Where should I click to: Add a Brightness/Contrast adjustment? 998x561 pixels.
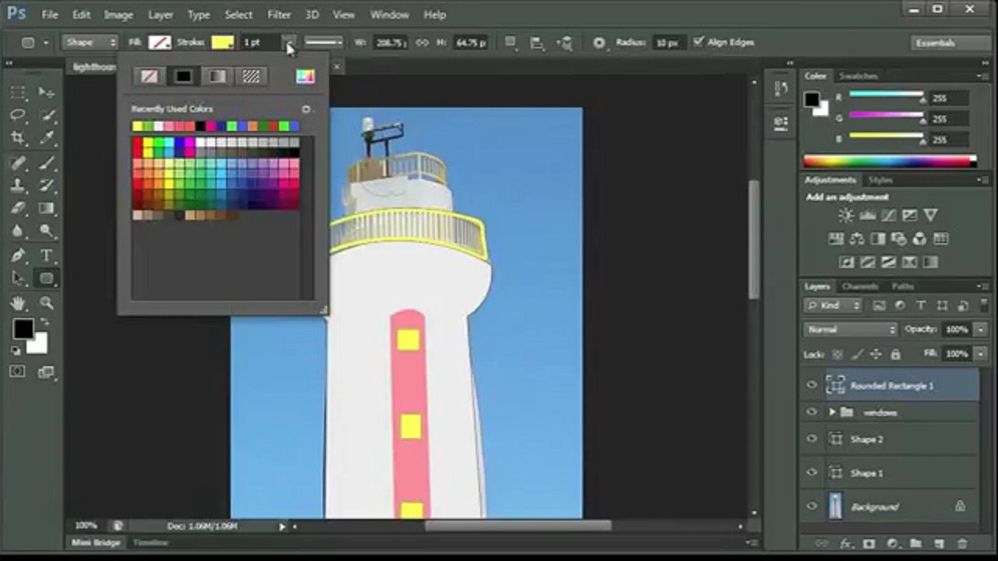(x=846, y=215)
